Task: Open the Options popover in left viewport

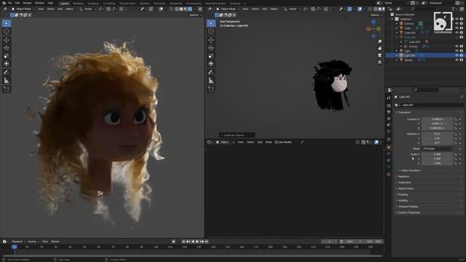Action: pyautogui.click(x=195, y=15)
